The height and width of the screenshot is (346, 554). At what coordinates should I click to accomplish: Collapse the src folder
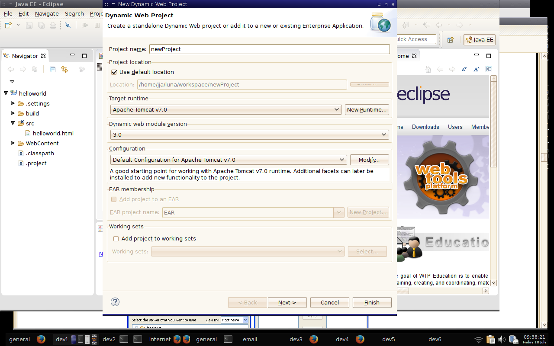pos(13,123)
